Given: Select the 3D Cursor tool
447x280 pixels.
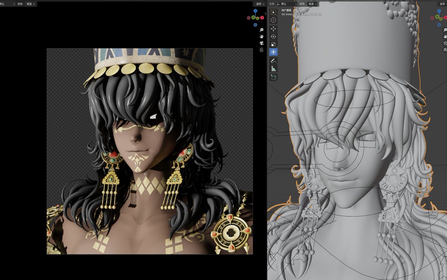Looking at the screenshot, I should (x=273, y=20).
